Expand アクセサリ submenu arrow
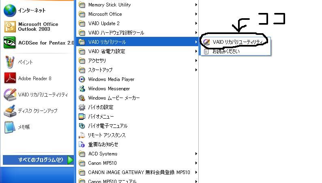Viewport: 322px width, 183px height. tap(196, 61)
